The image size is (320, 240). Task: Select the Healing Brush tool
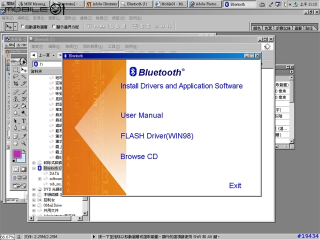tap(15, 92)
